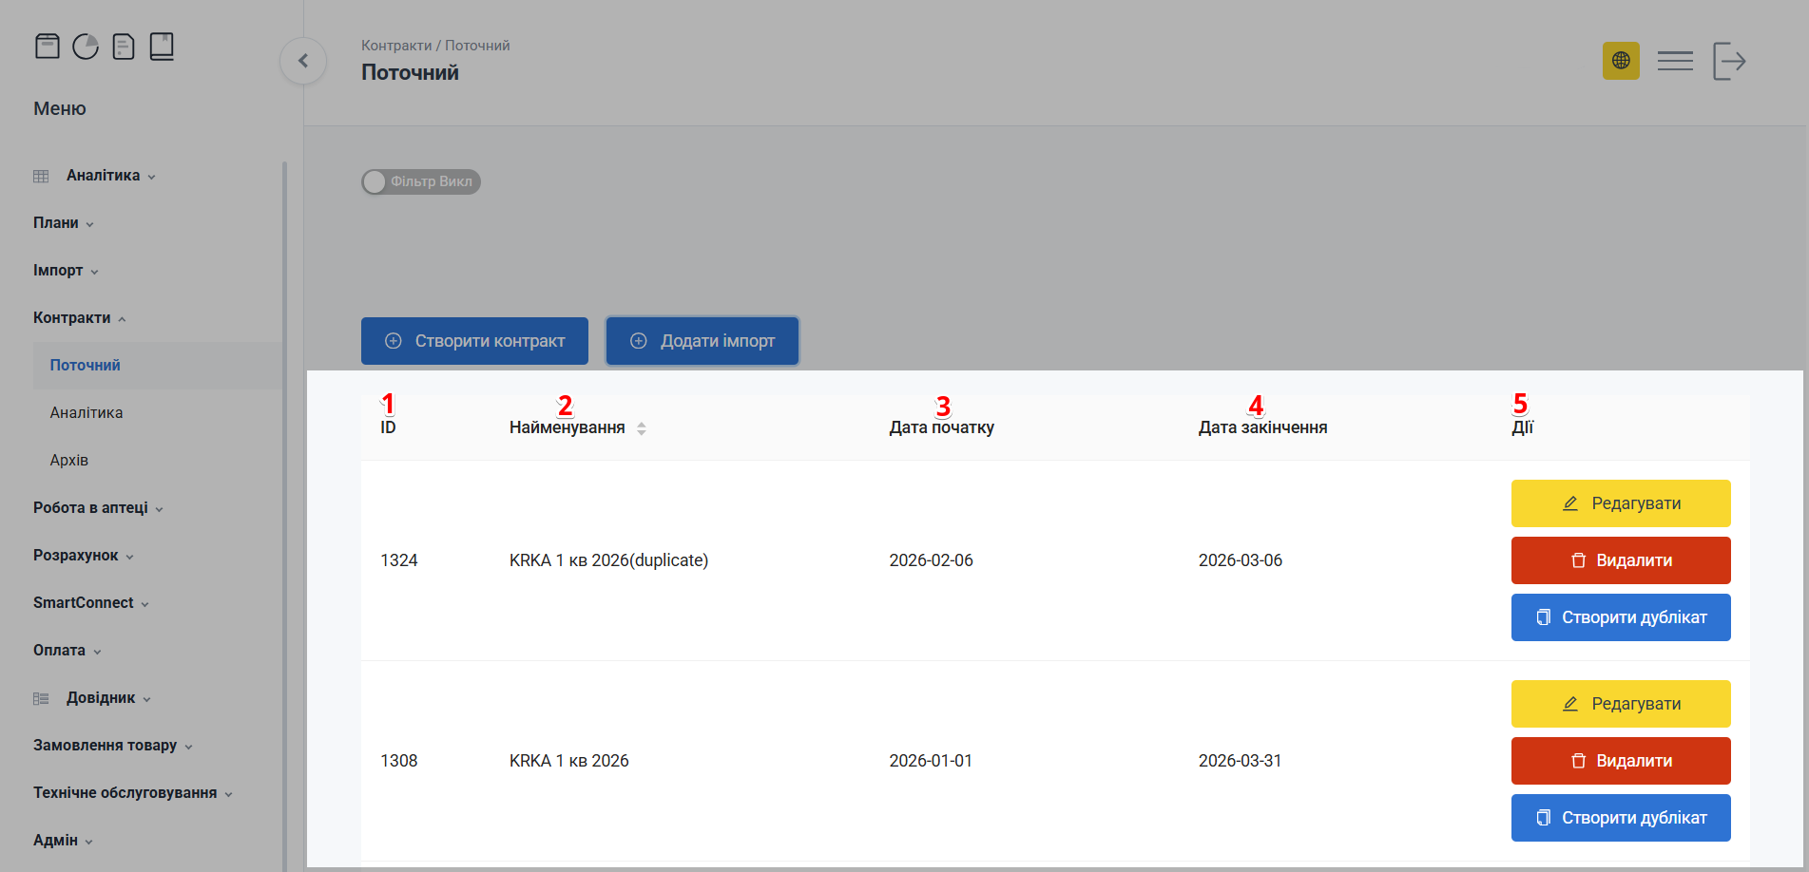Viewport: 1809px width, 872px height.
Task: Collapse sidebar with the left arrow button
Action: point(303,61)
